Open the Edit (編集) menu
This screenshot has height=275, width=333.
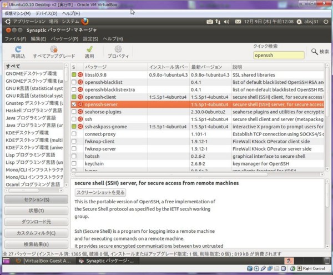point(38,39)
